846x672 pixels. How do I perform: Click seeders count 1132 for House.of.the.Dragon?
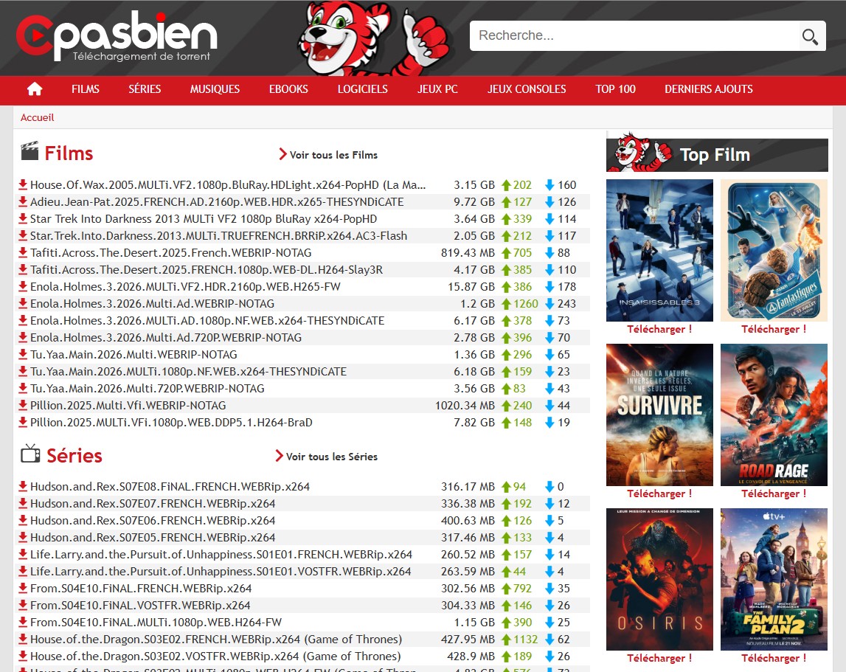click(525, 640)
